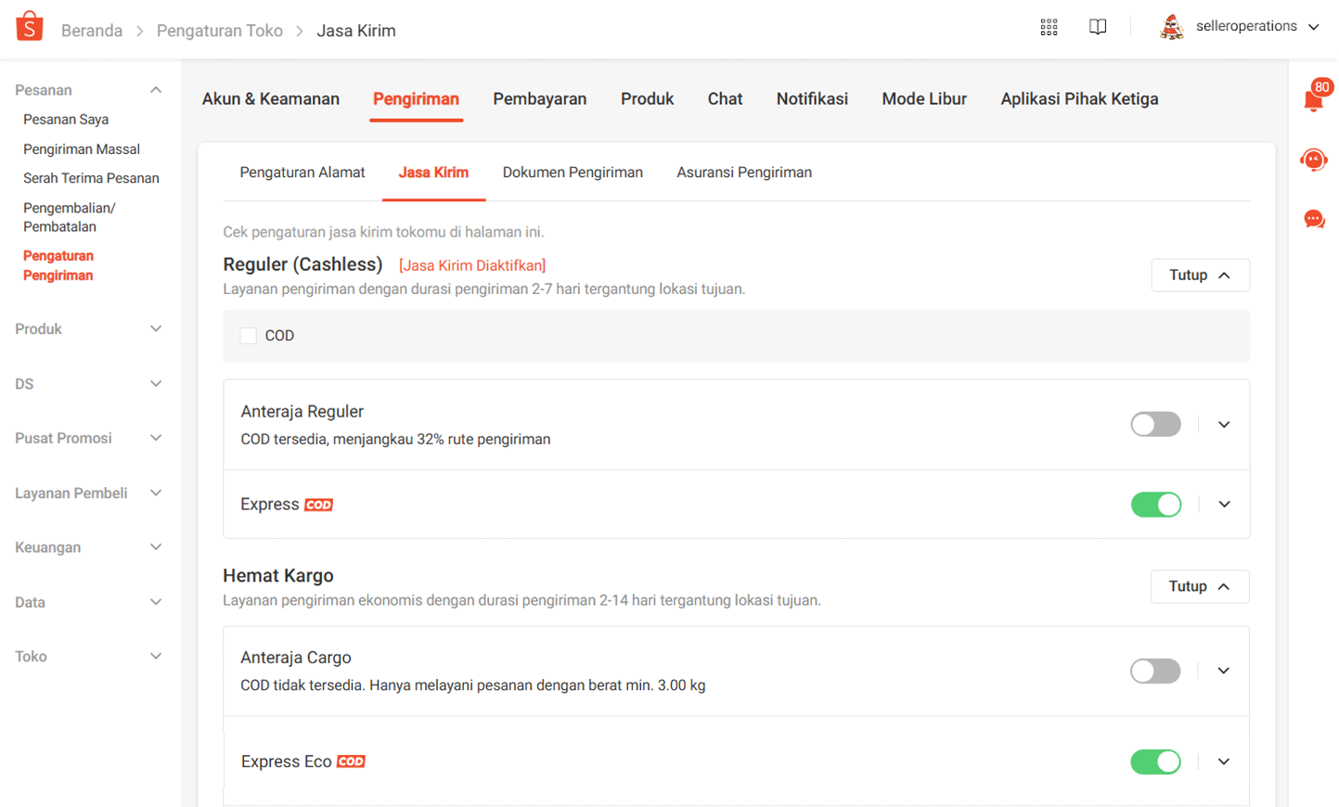The width and height of the screenshot is (1339, 807).
Task: Expand details for Anteraja Cargo
Action: click(x=1223, y=671)
